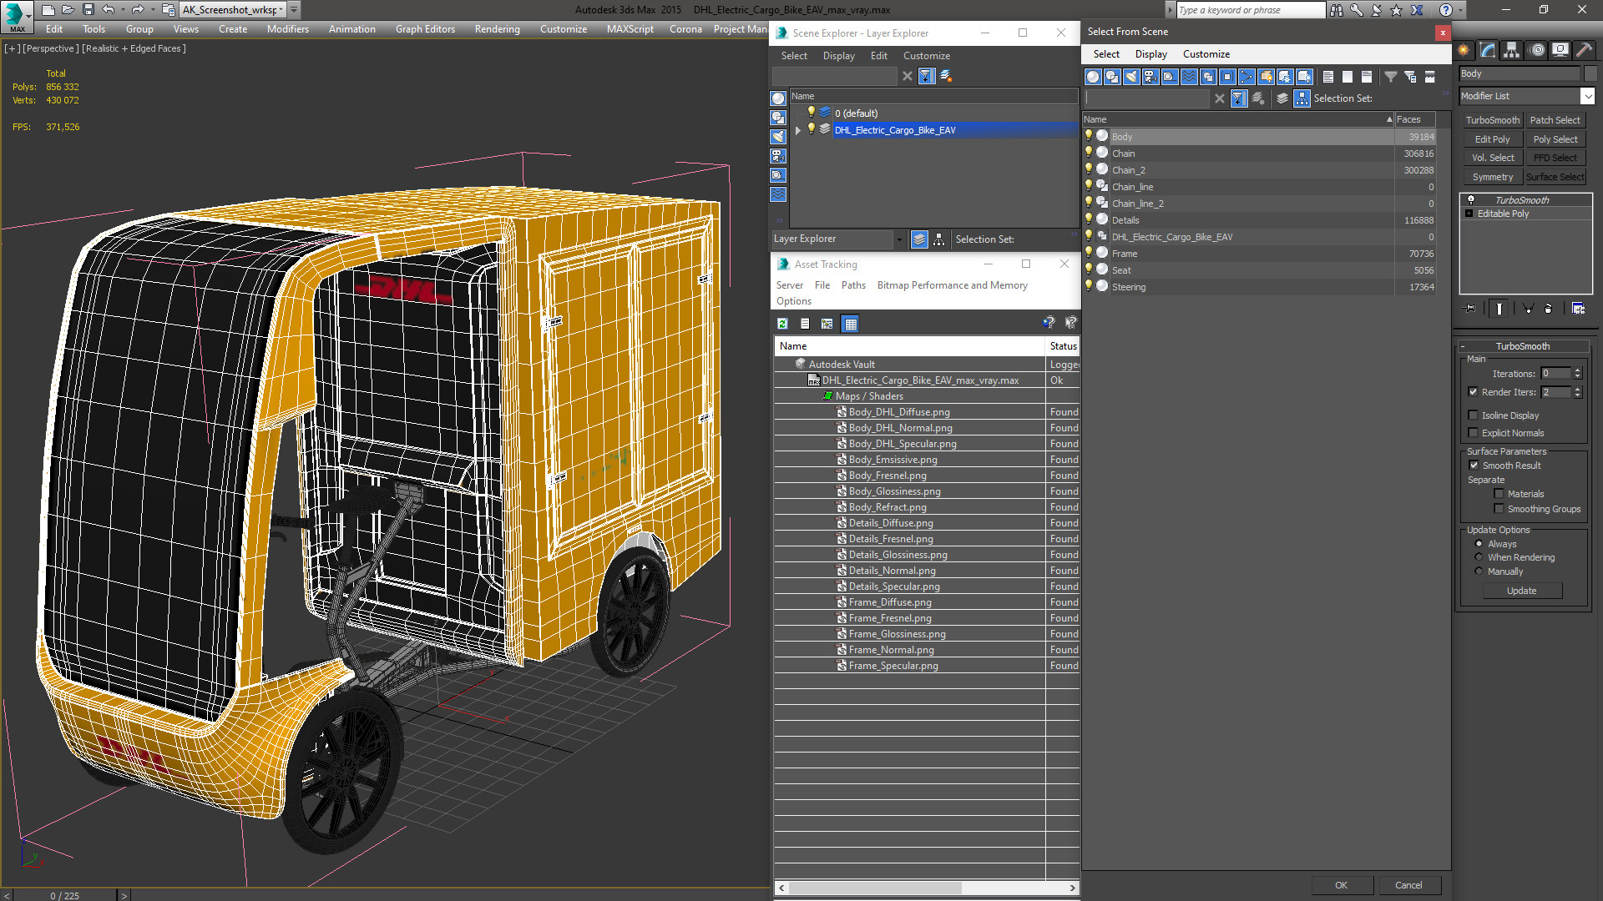The width and height of the screenshot is (1603, 901).
Task: Open the Modify command panel tab
Action: 1488,50
